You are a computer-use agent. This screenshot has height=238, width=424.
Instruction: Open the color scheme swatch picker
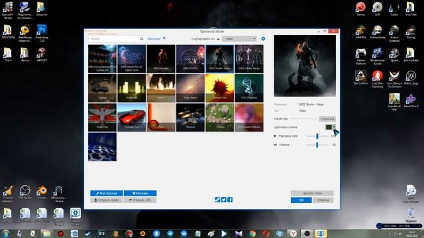tap(330, 127)
